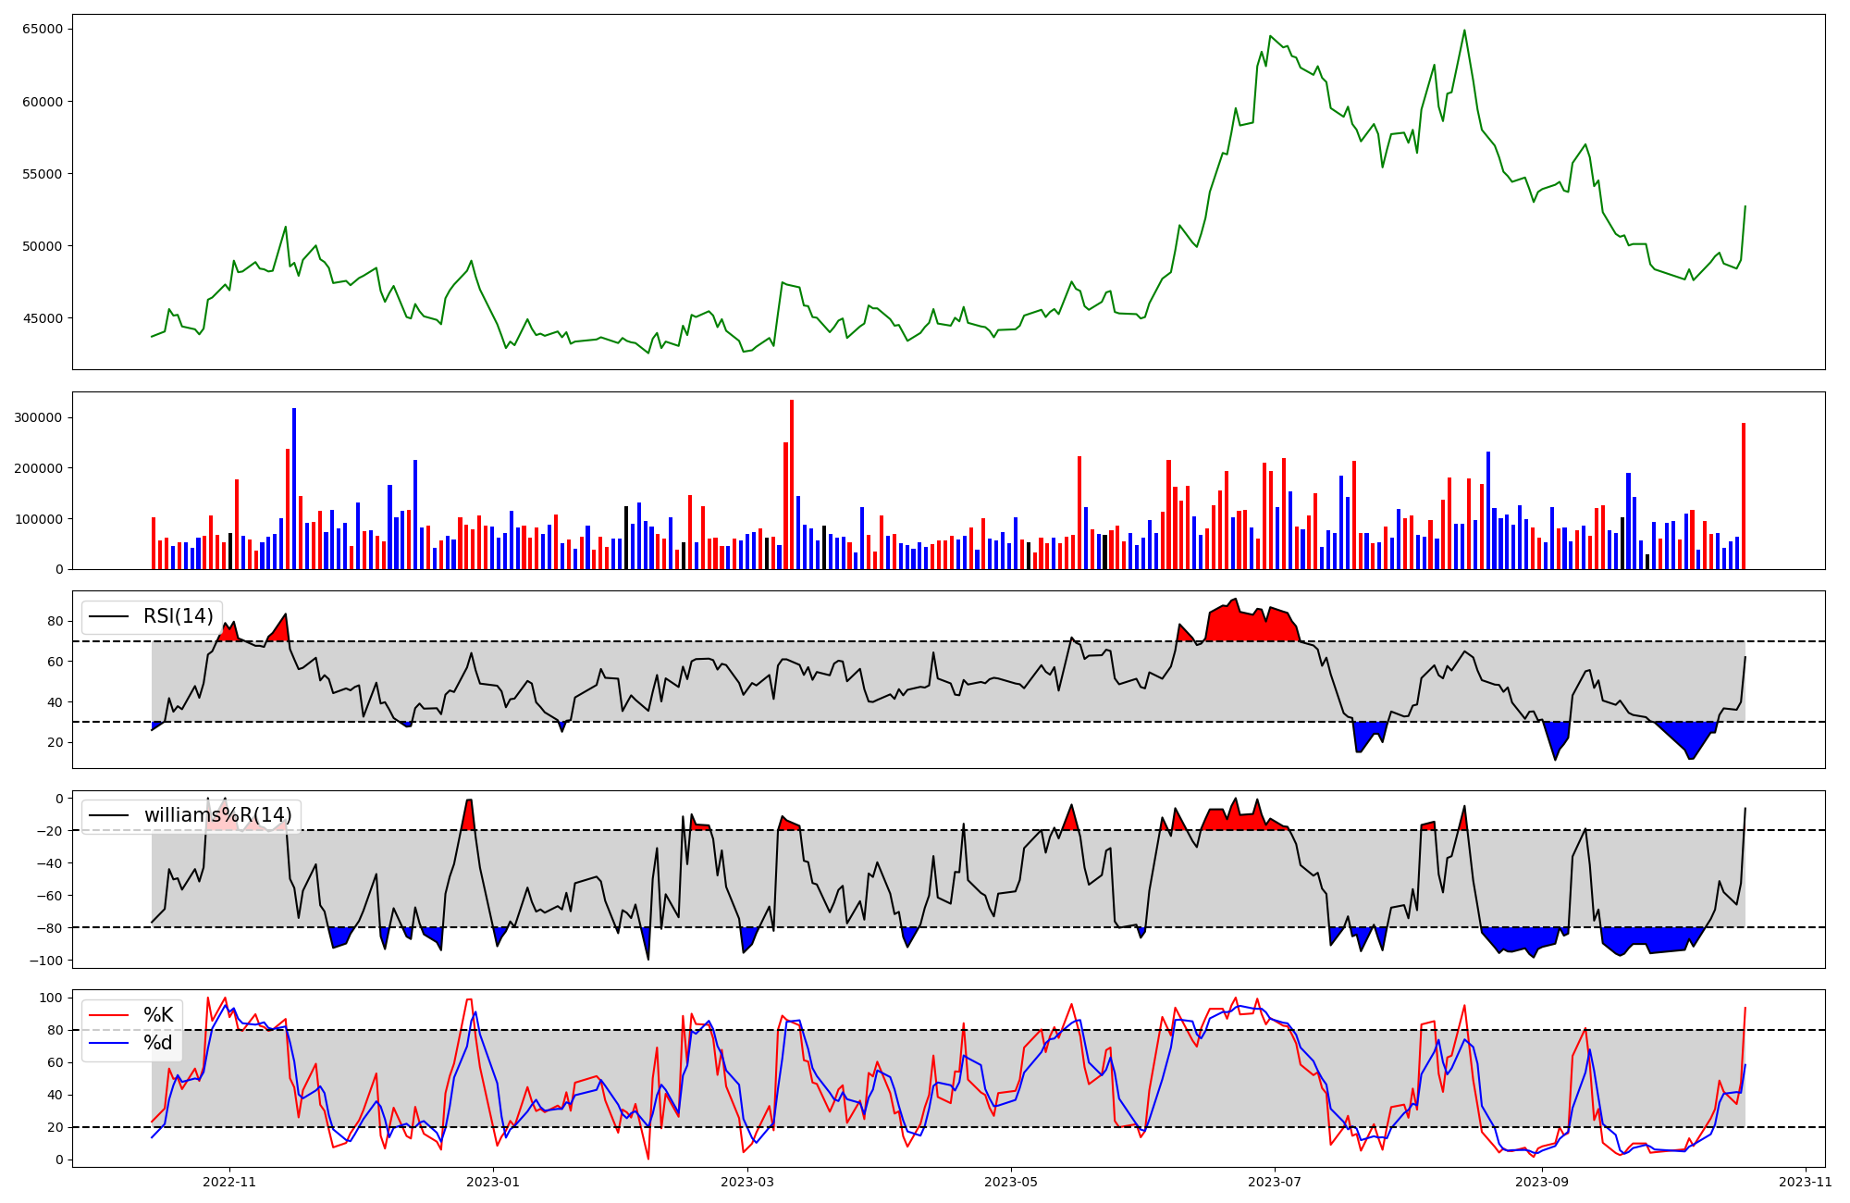Click the %d legend label

(158, 1043)
